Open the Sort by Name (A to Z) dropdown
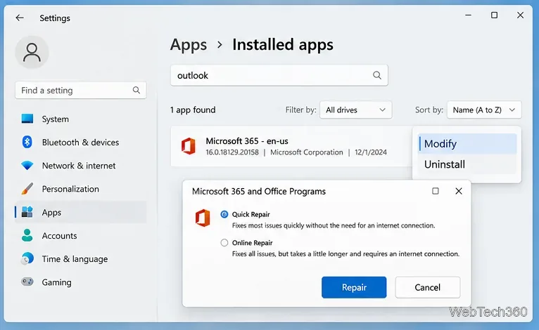The width and height of the screenshot is (539, 330). 484,110
